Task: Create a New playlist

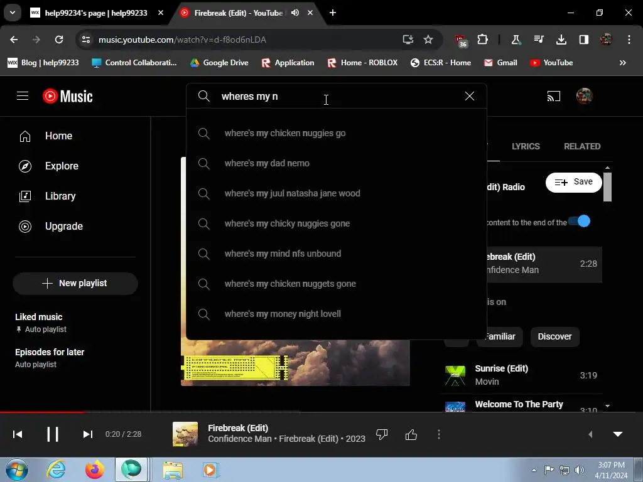Action: pos(75,283)
